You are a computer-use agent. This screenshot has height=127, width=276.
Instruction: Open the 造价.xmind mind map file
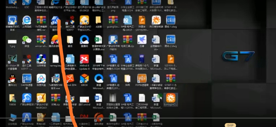tap(84, 100)
